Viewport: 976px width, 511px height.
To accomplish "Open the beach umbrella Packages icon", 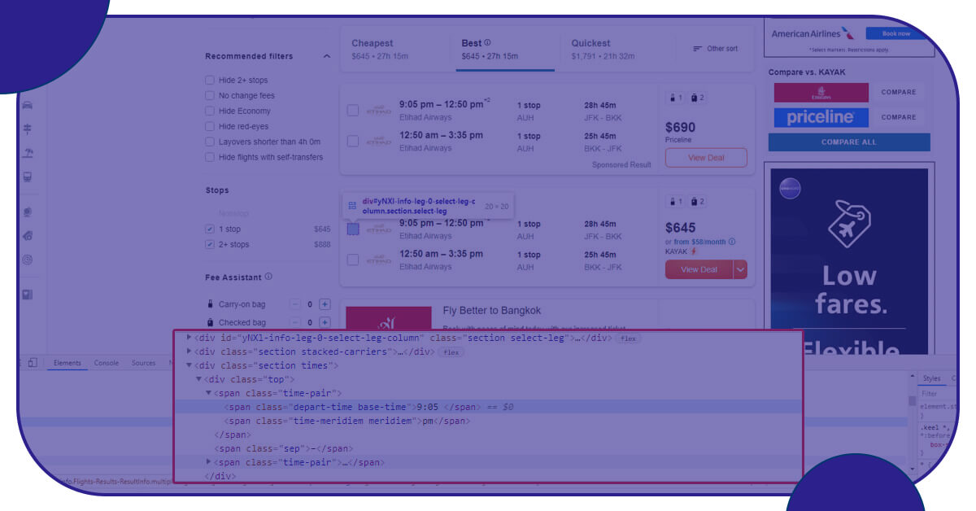I will tap(27, 153).
